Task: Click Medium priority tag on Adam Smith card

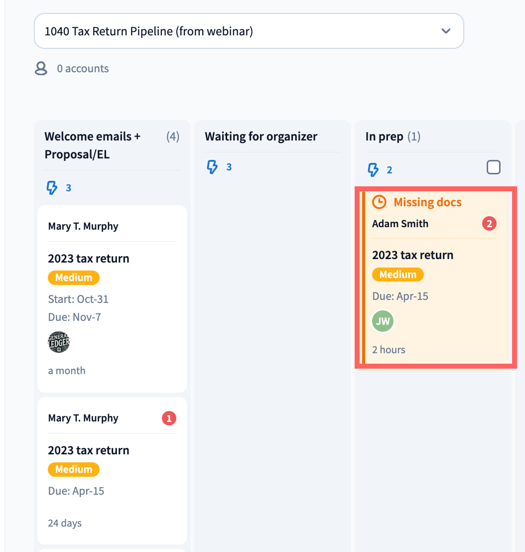Action: (397, 275)
